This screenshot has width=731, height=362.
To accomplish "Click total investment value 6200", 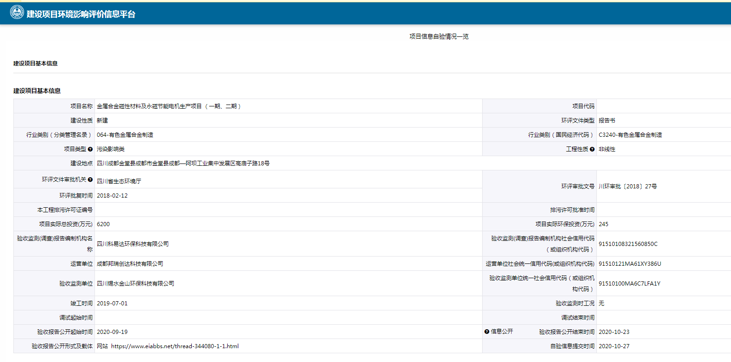I will (x=103, y=224).
